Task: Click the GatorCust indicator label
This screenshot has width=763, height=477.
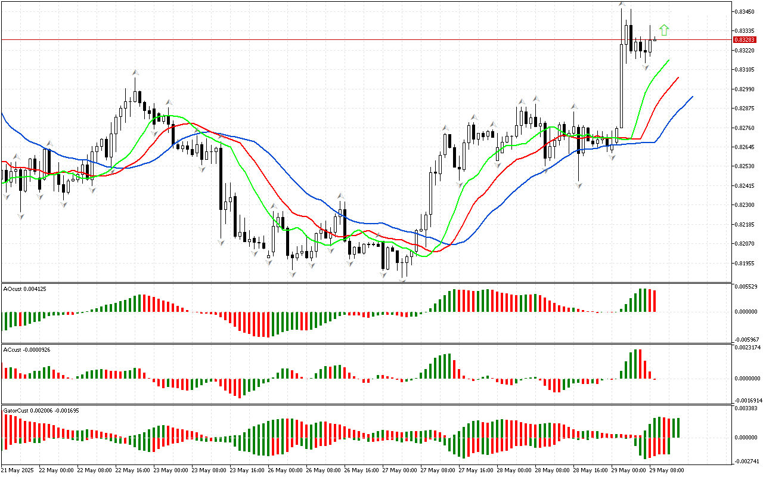Action: (x=42, y=410)
